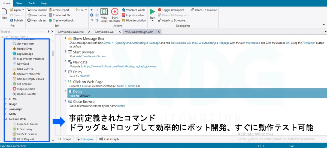Select Recover From Error in toolbox

[x=26, y=74]
